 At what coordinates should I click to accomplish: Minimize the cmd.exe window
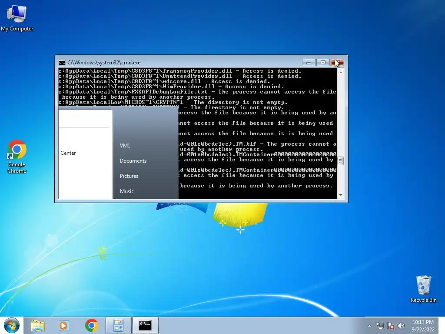[x=309, y=63]
